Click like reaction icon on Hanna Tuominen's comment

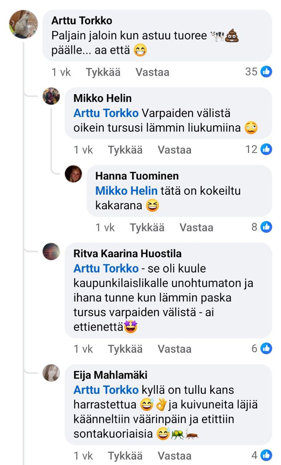tap(266, 227)
